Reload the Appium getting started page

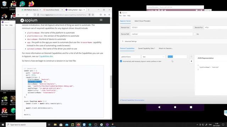click(x=27, y=15)
